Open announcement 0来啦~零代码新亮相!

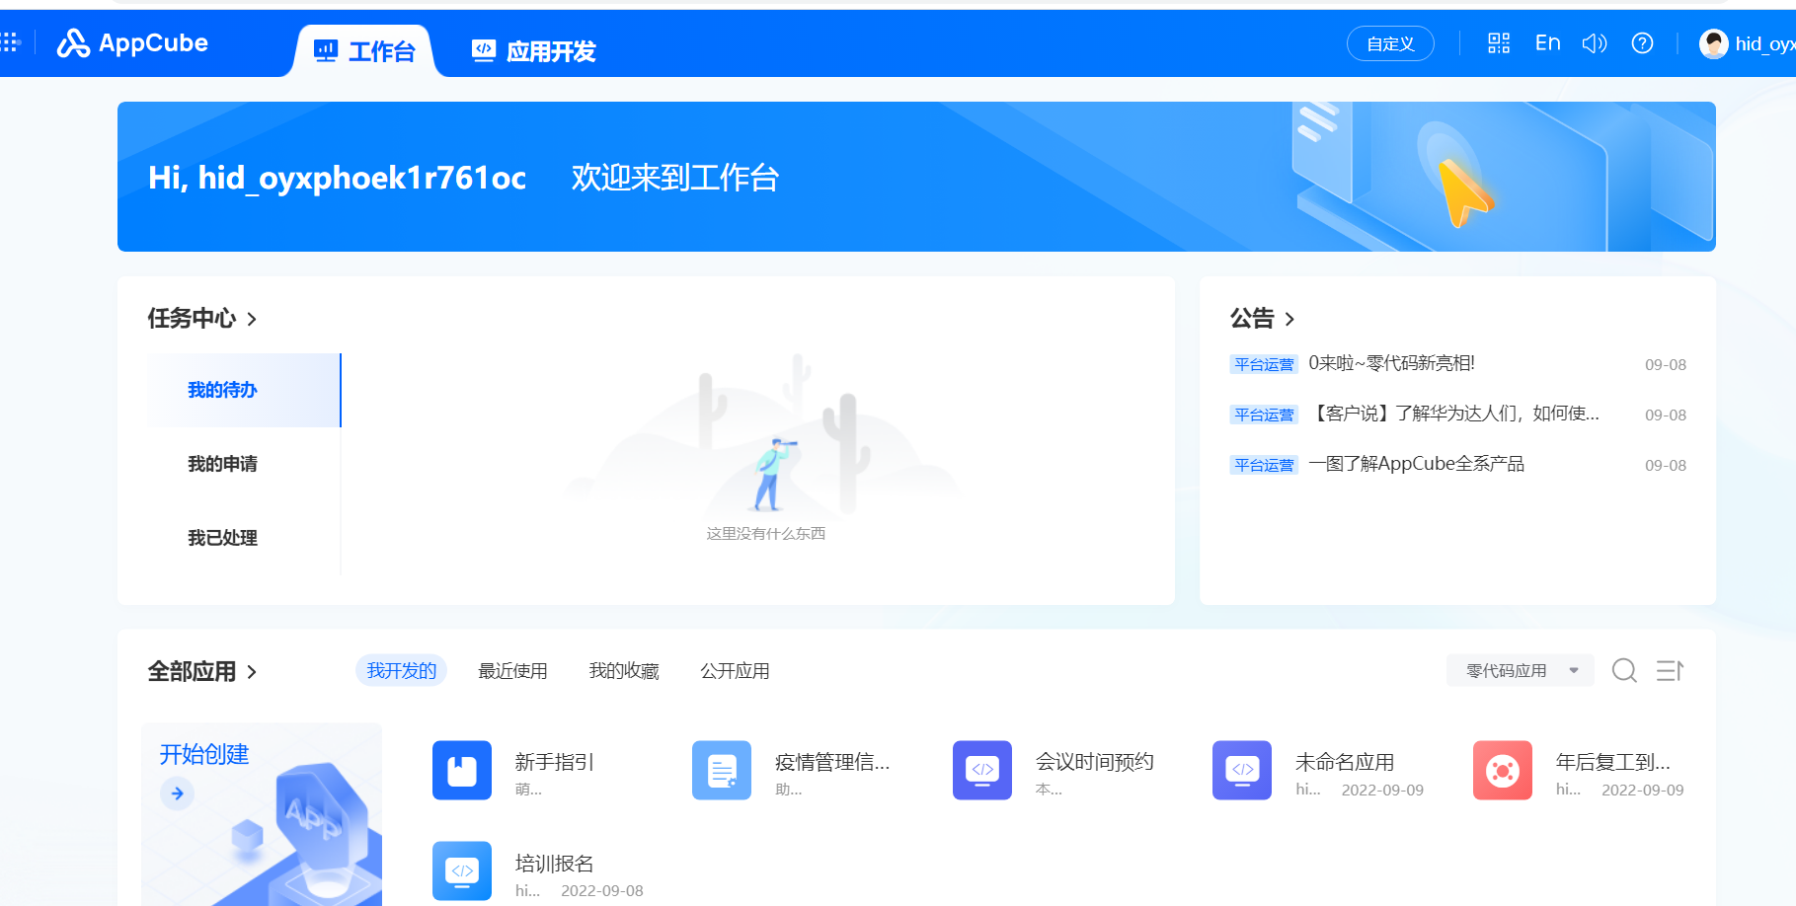(x=1391, y=363)
